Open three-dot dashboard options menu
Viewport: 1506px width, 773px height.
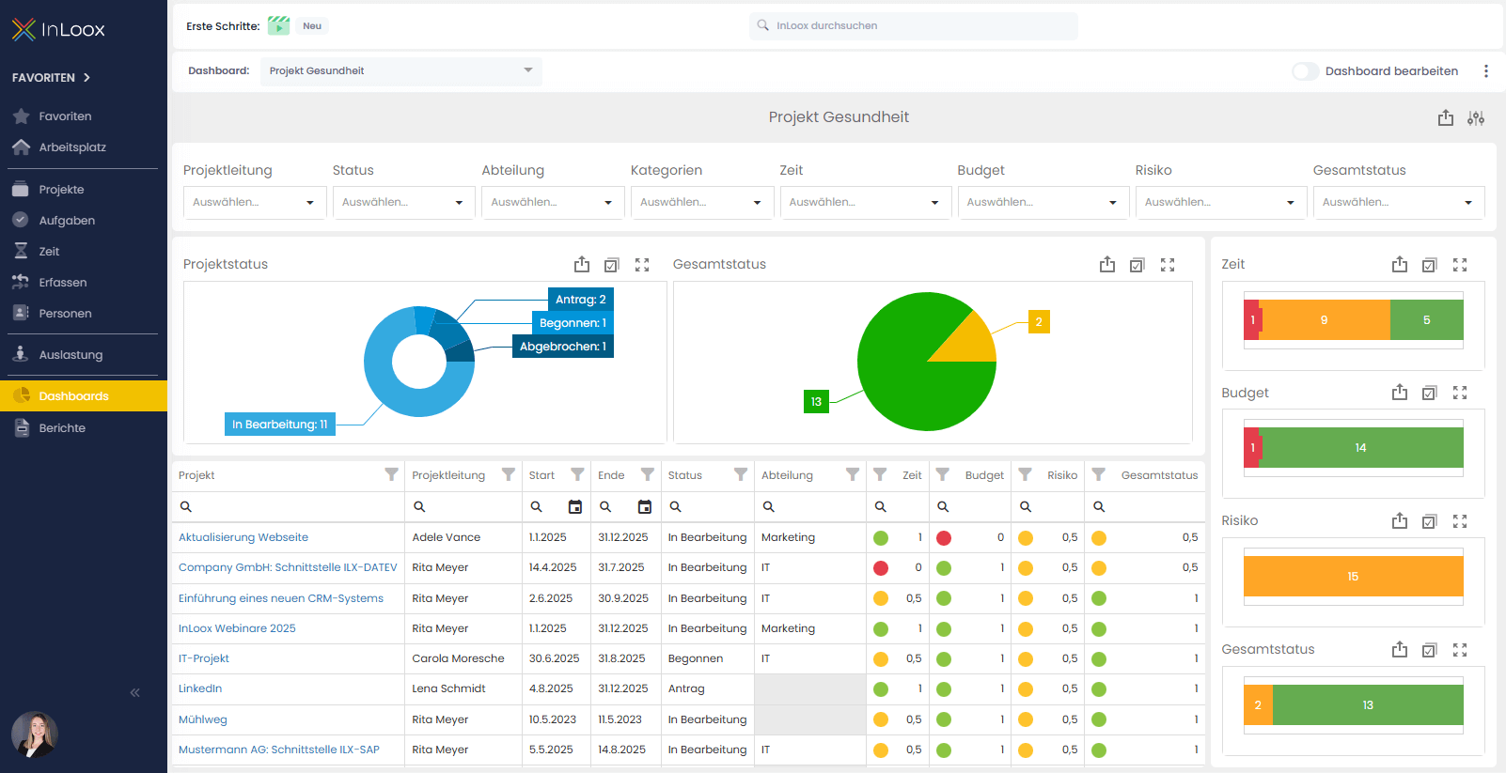click(x=1485, y=71)
